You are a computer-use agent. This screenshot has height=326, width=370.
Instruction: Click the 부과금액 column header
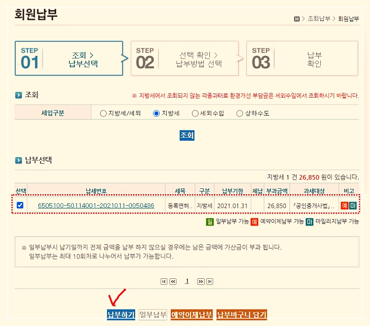tap(277, 191)
